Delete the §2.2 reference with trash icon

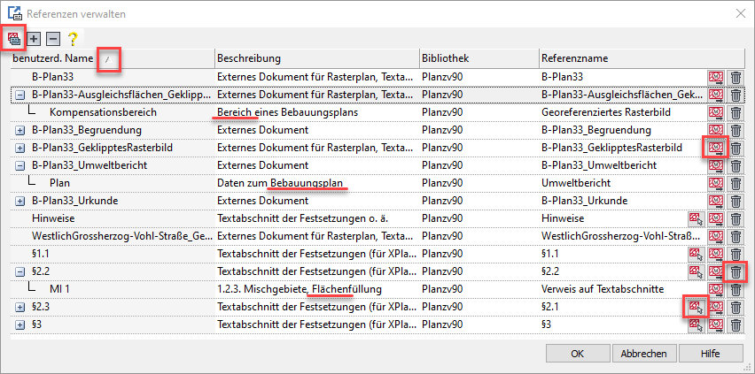(x=736, y=271)
